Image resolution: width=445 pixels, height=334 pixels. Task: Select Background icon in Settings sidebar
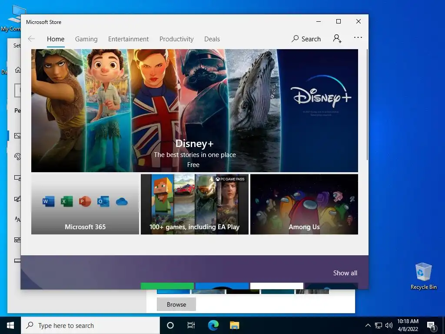[x=17, y=136]
